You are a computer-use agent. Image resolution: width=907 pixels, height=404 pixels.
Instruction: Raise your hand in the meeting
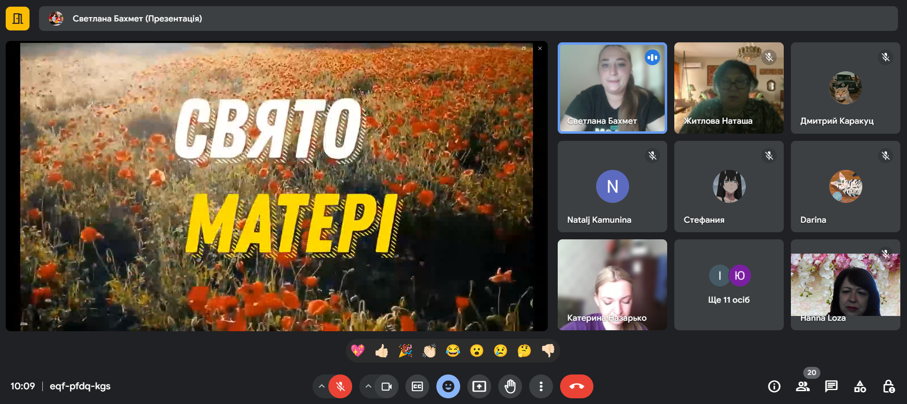[x=510, y=386]
